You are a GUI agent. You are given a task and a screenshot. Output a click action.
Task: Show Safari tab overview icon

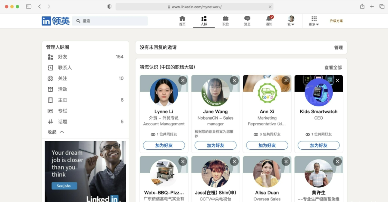coord(382,7)
